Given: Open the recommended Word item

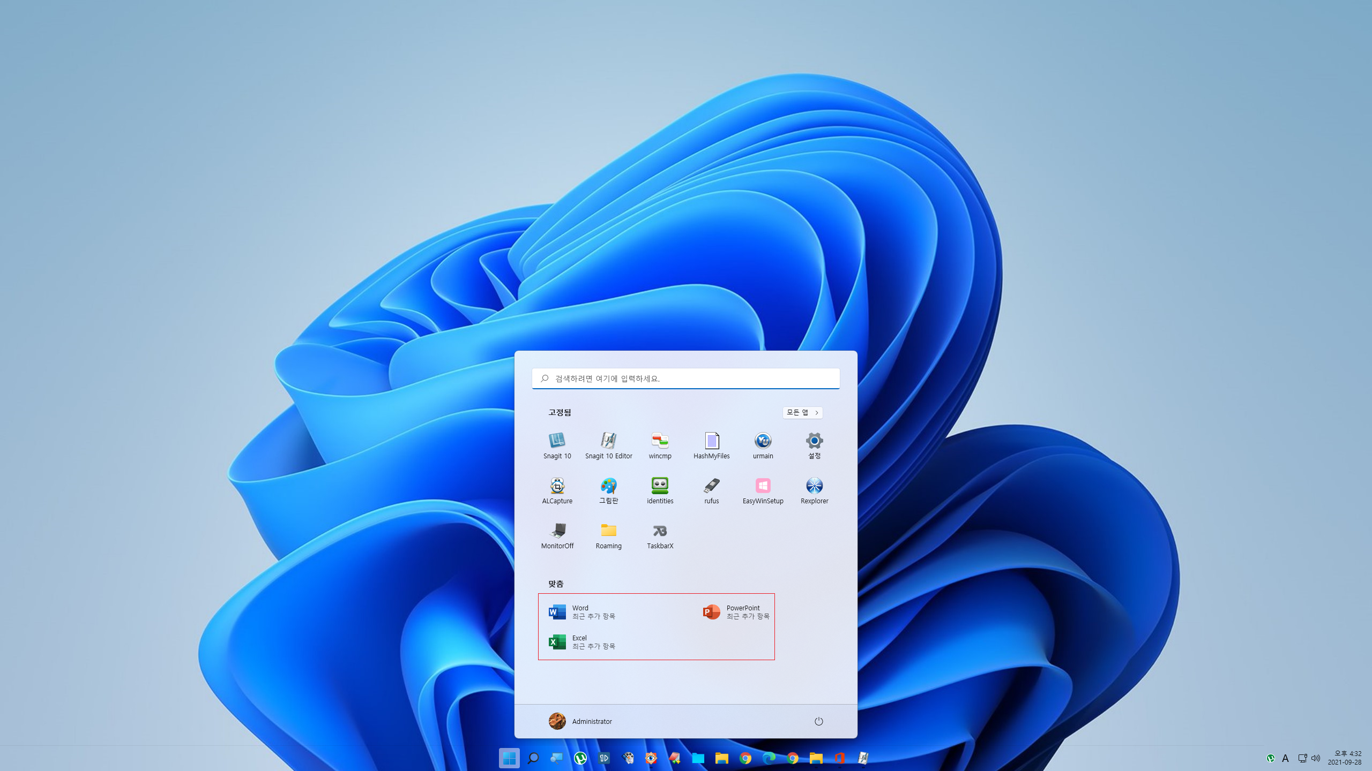Looking at the screenshot, I should [x=582, y=612].
